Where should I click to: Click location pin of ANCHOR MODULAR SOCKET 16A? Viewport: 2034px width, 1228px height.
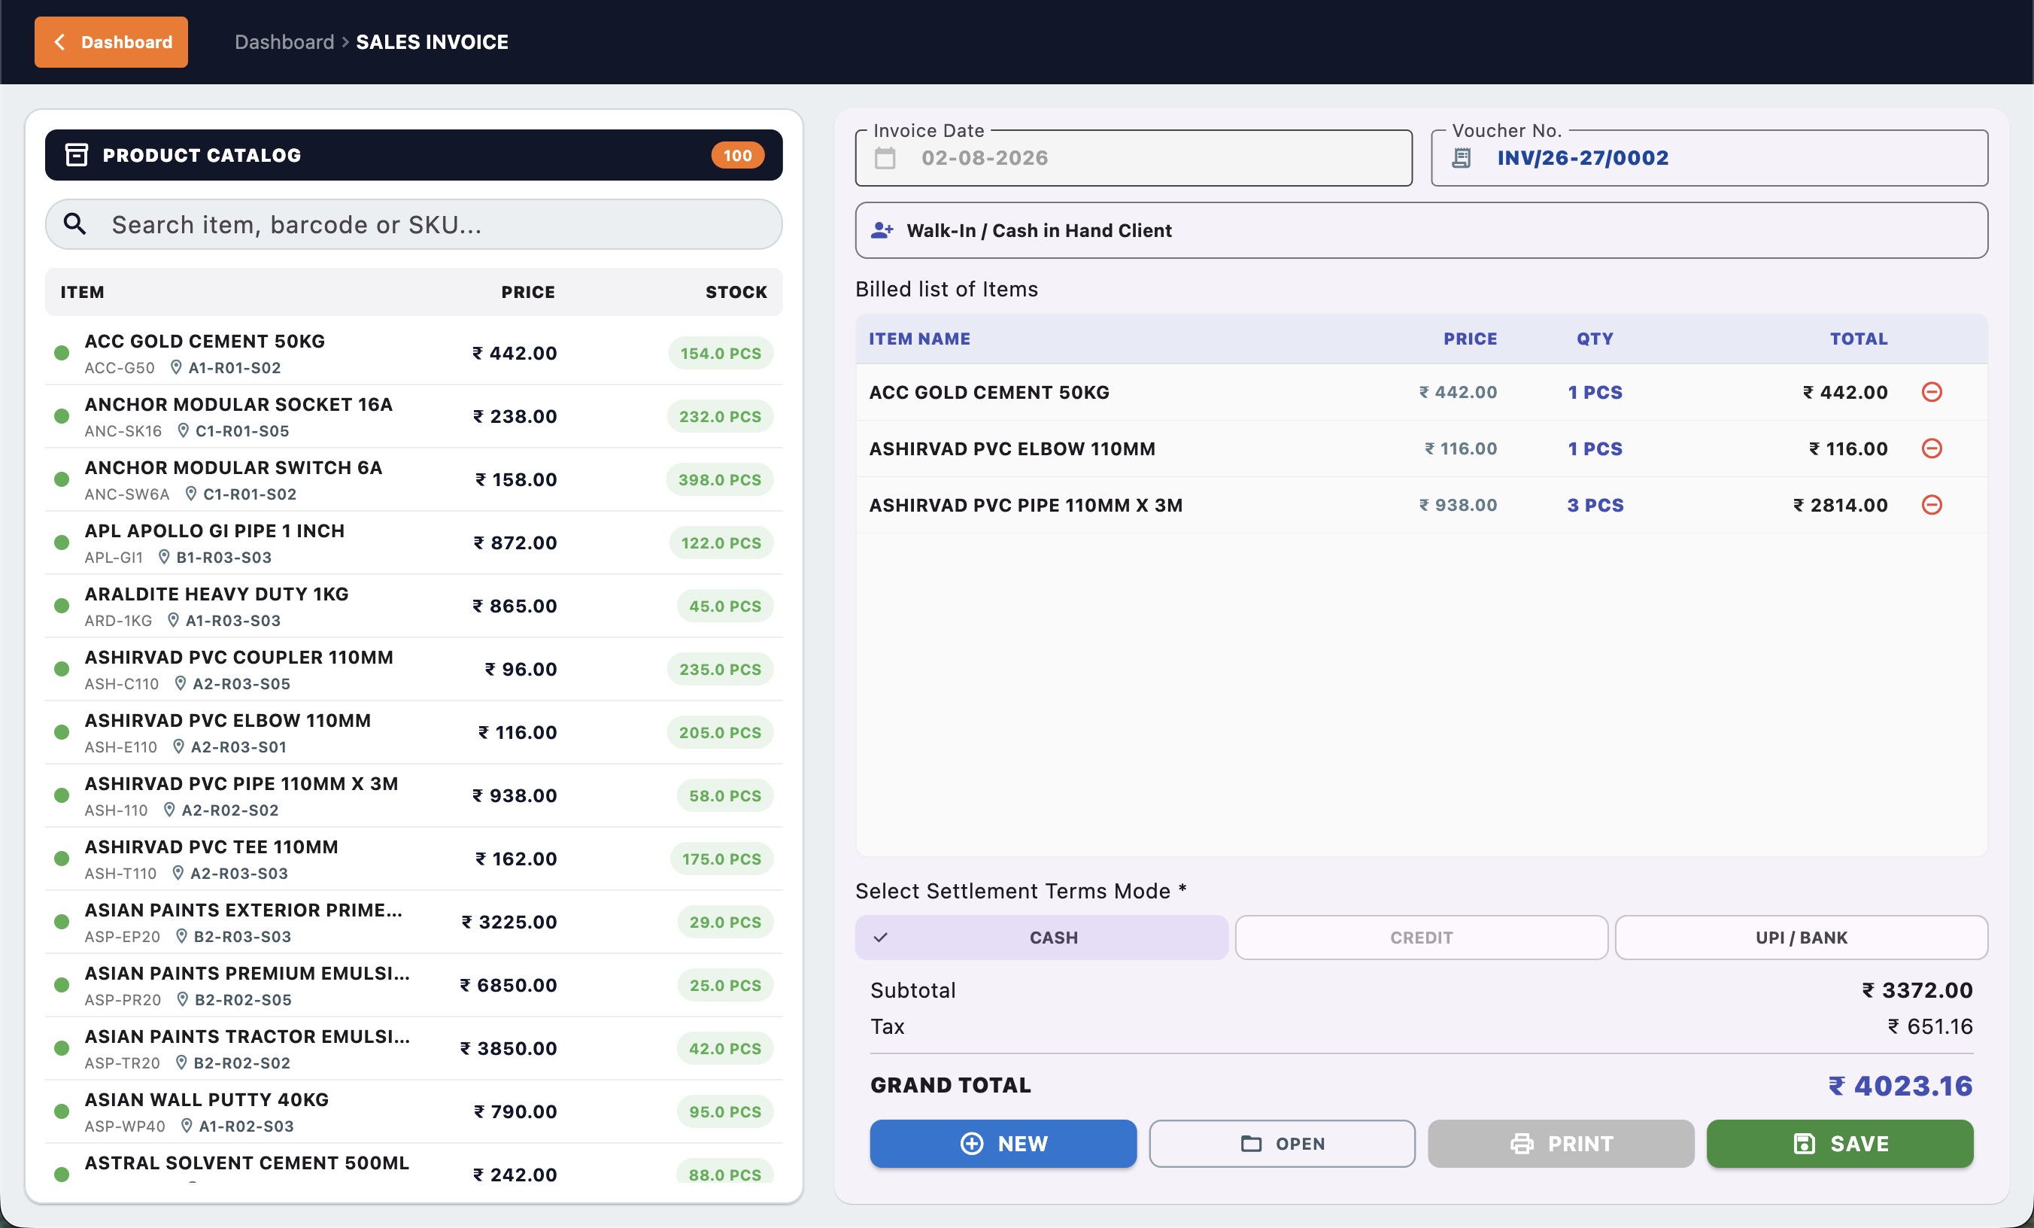184,431
